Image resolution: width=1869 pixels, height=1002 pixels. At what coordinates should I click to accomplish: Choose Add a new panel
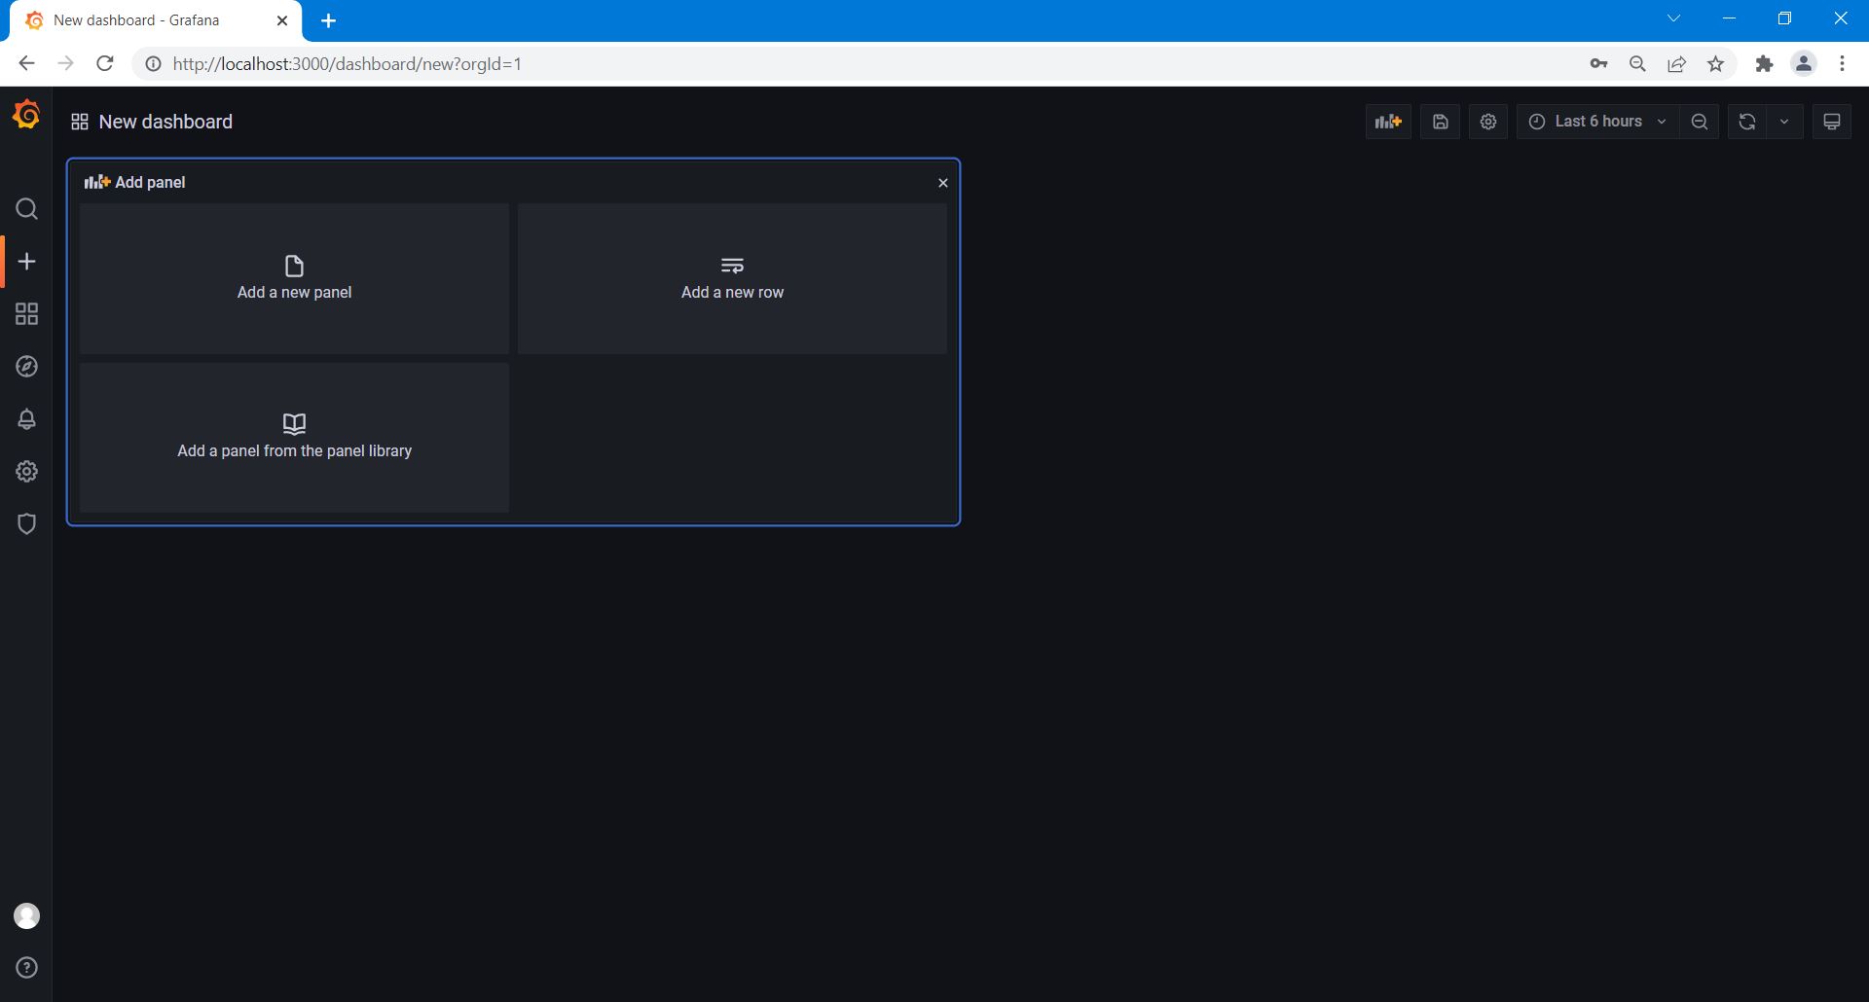tap(294, 279)
